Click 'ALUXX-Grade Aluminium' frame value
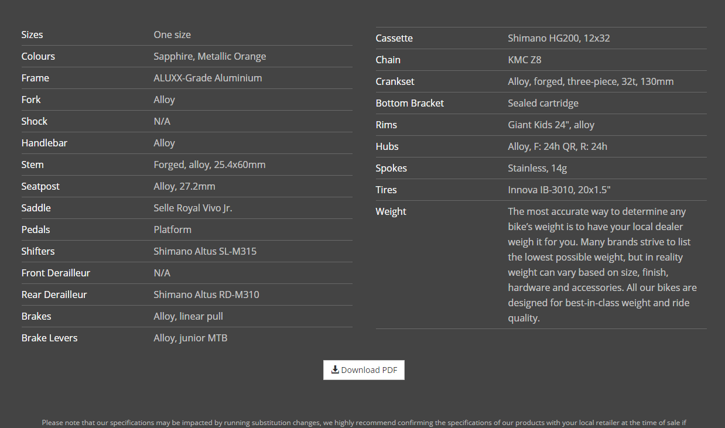 pyautogui.click(x=208, y=78)
